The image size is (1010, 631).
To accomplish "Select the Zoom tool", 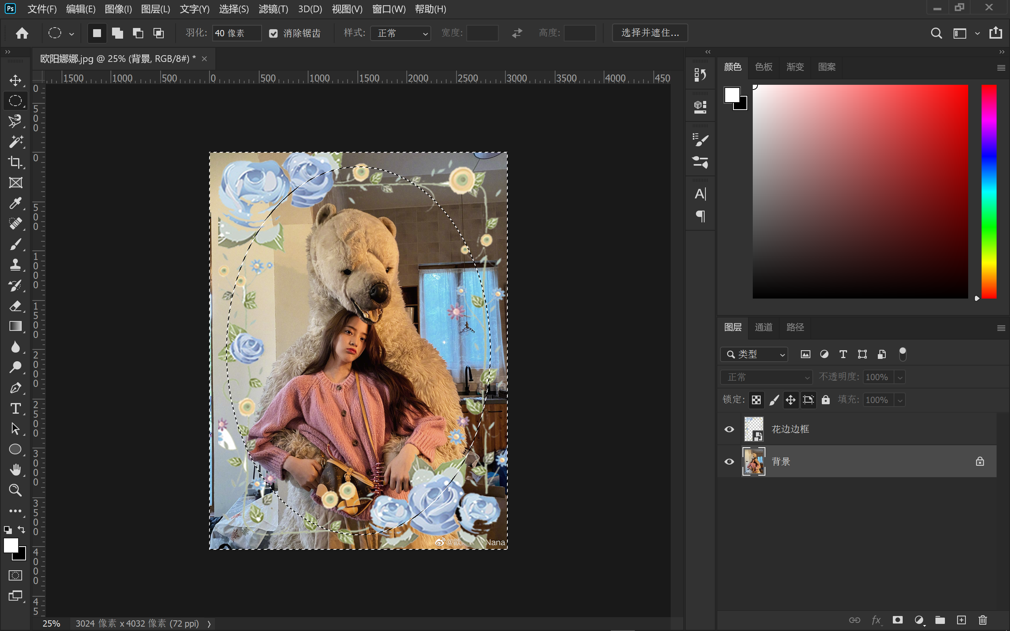I will [x=15, y=490].
